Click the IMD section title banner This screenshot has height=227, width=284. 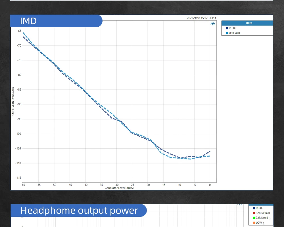pos(56,21)
